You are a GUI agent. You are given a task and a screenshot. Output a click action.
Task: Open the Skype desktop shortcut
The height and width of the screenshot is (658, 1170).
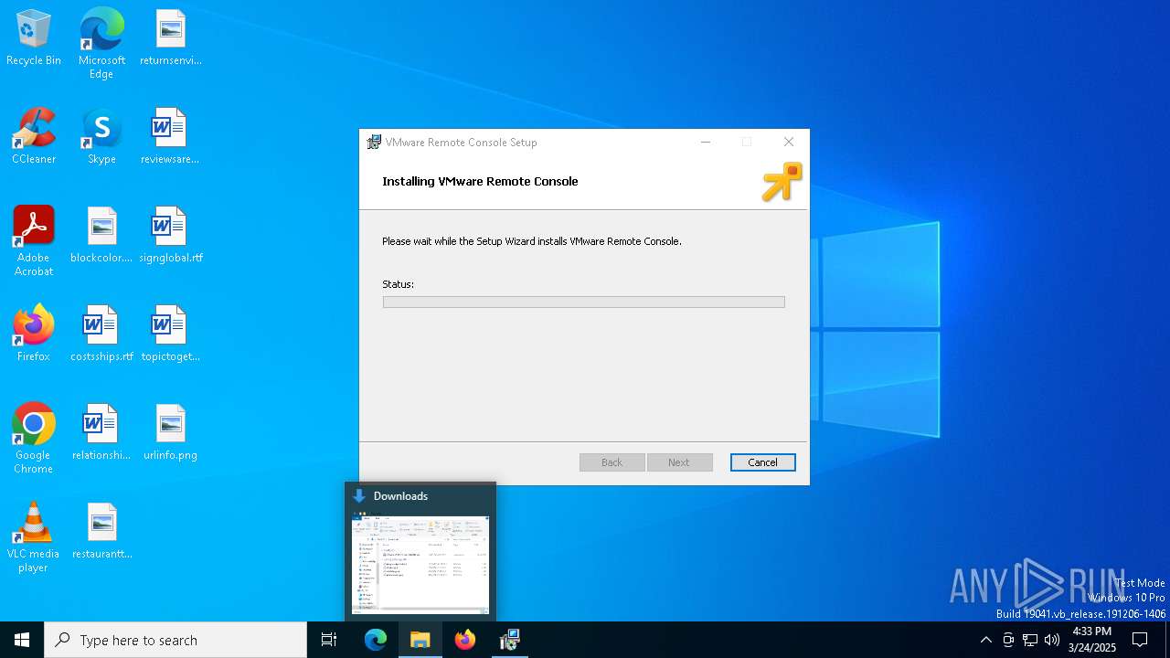[101, 137]
